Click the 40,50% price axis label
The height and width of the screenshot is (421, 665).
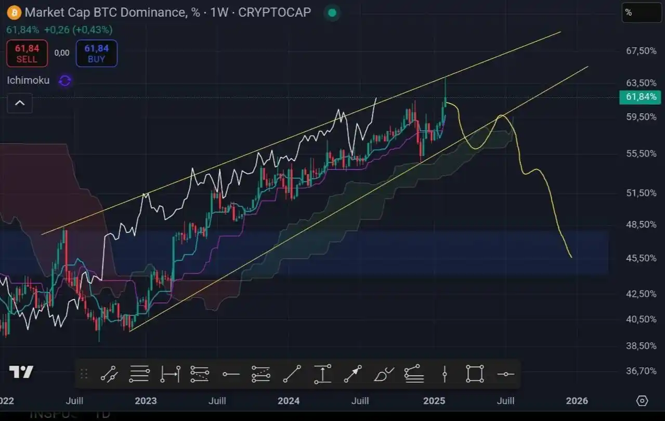tap(641, 320)
